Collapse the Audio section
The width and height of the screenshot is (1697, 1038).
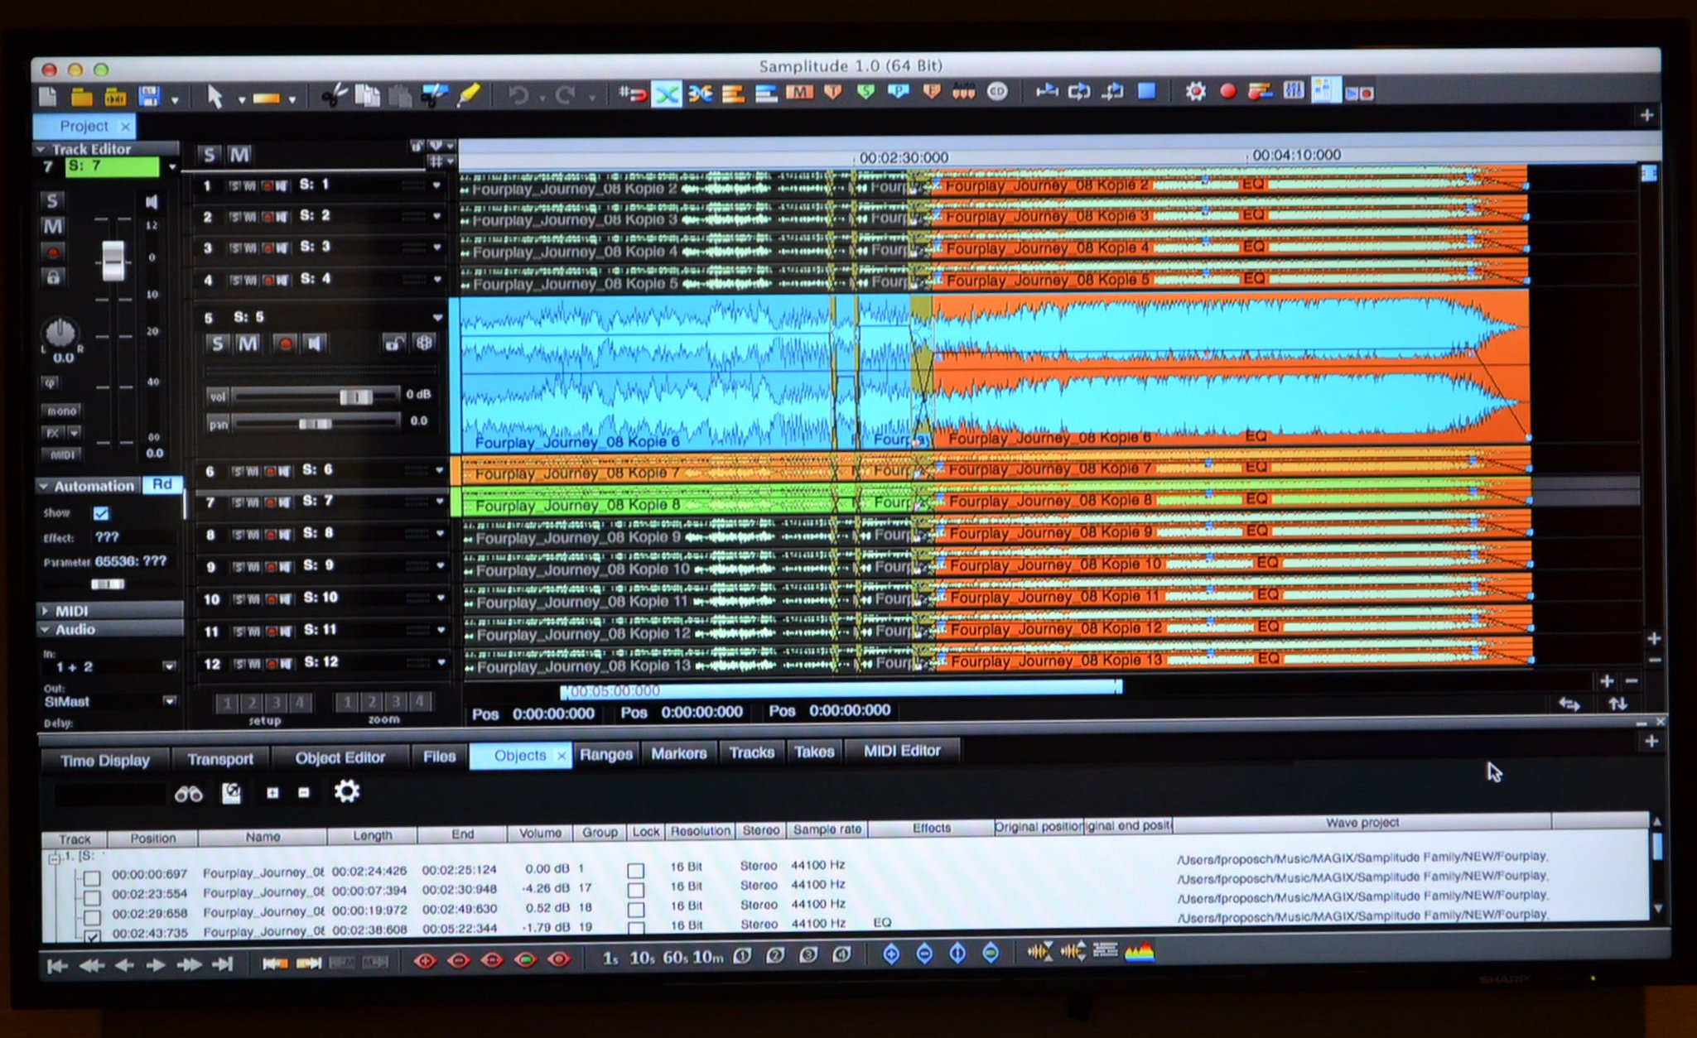tap(45, 630)
